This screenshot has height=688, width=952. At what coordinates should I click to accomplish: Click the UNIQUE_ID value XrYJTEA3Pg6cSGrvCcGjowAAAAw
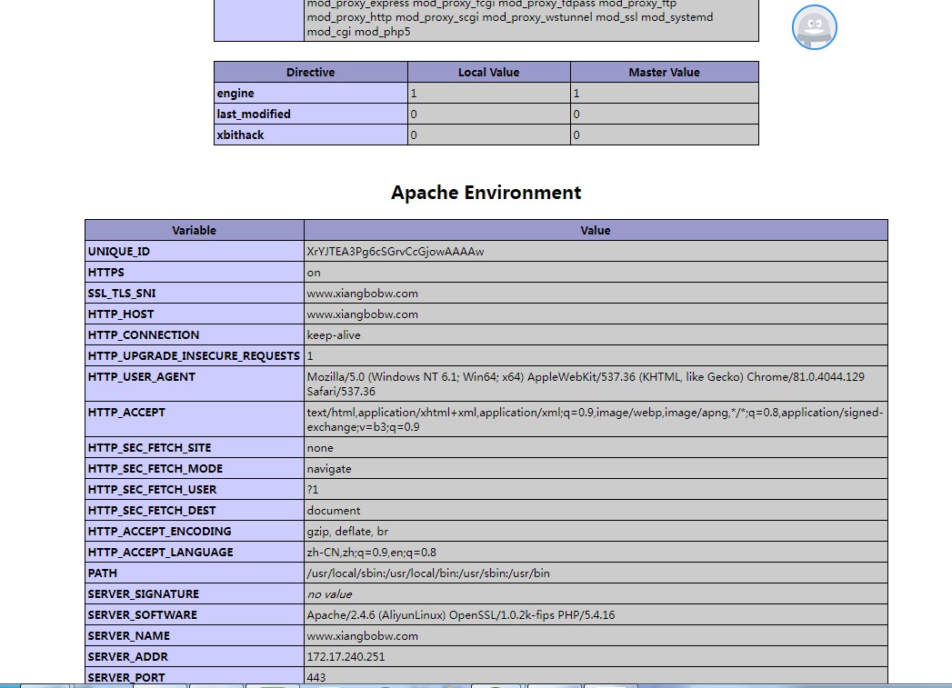tap(396, 251)
